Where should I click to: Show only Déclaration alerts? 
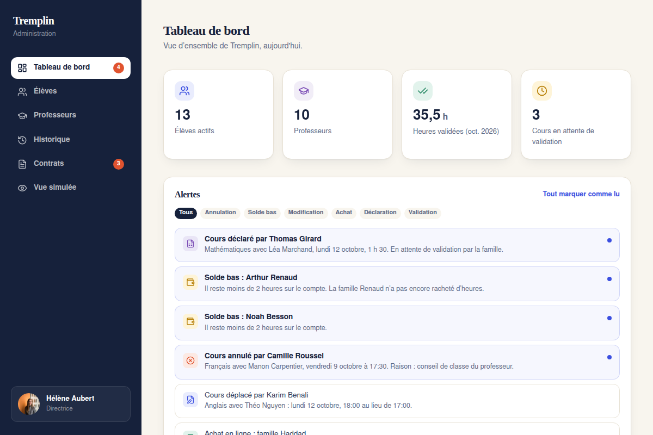[380, 213]
